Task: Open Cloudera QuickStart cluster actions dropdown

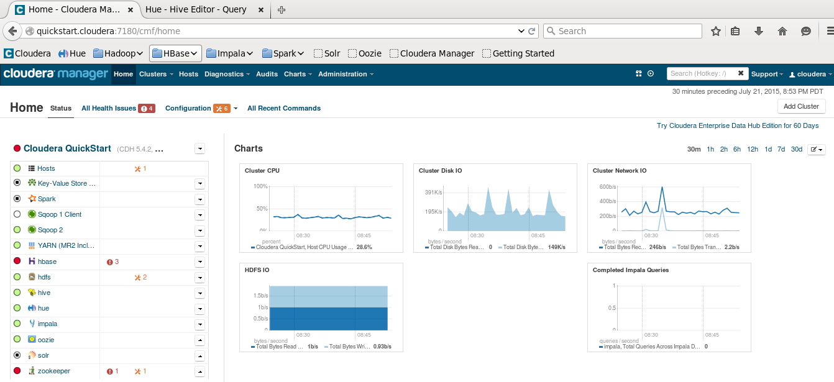Action: (199, 148)
